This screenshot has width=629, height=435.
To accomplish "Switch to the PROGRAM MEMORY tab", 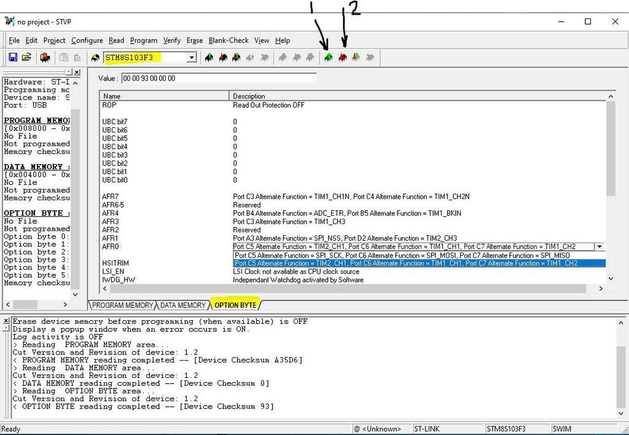I will click(122, 305).
